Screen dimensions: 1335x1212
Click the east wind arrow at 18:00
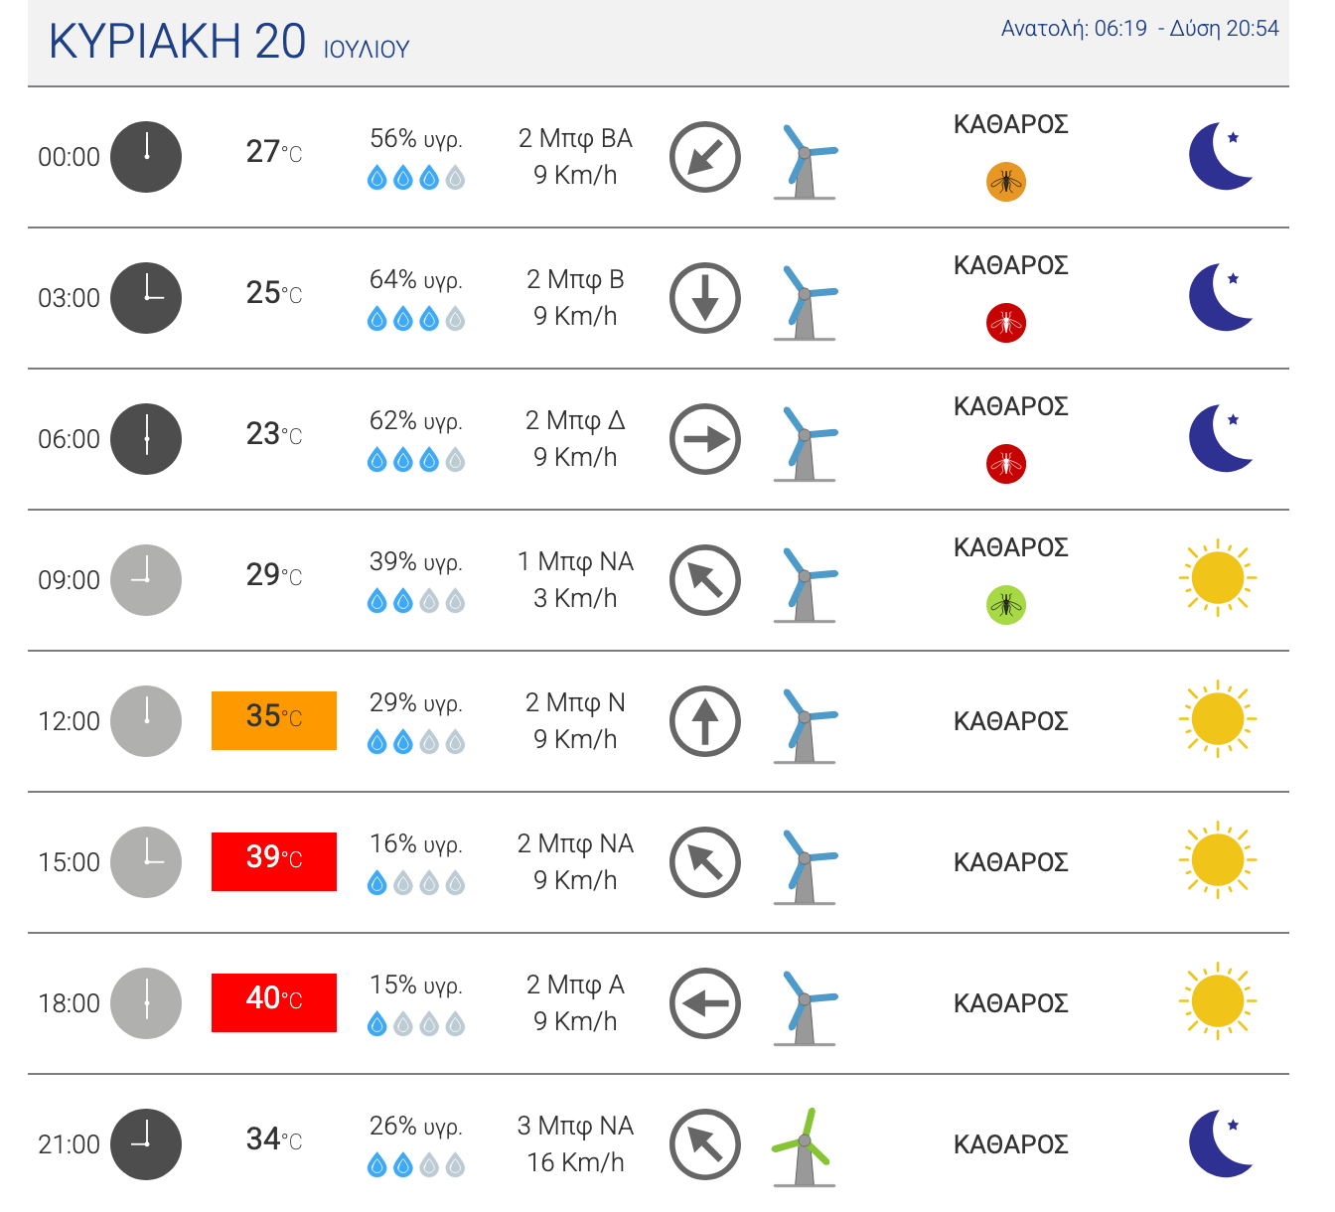(705, 1003)
